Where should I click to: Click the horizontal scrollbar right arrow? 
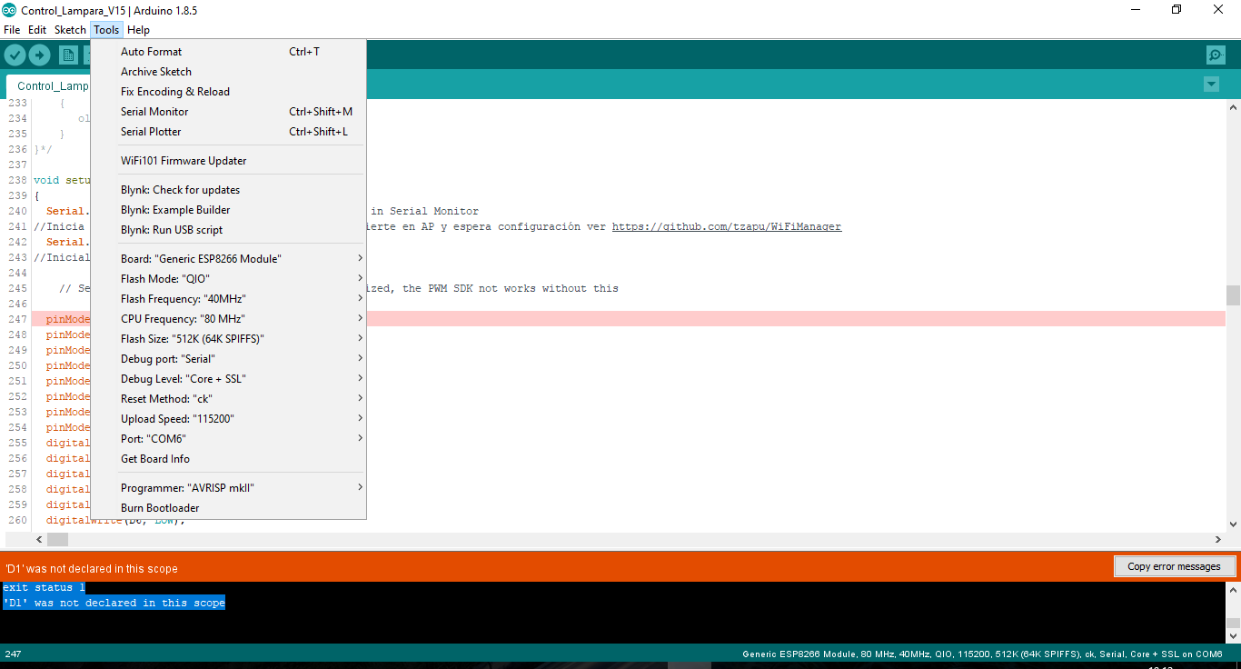(x=1218, y=540)
